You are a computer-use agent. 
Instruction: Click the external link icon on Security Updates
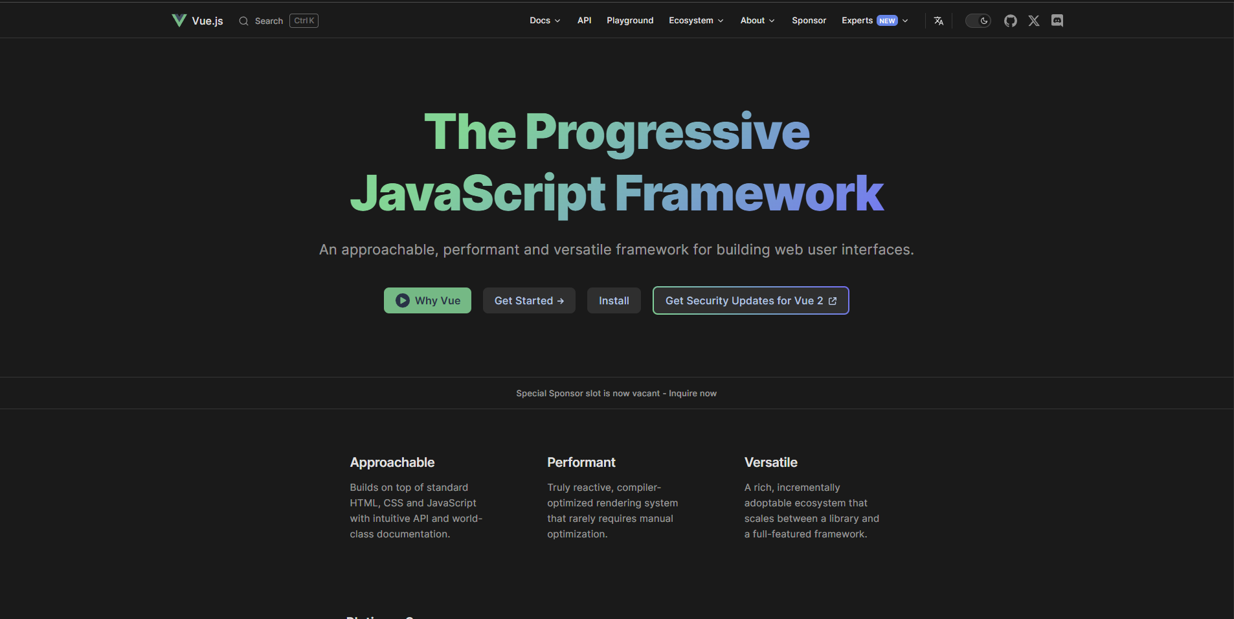click(833, 301)
